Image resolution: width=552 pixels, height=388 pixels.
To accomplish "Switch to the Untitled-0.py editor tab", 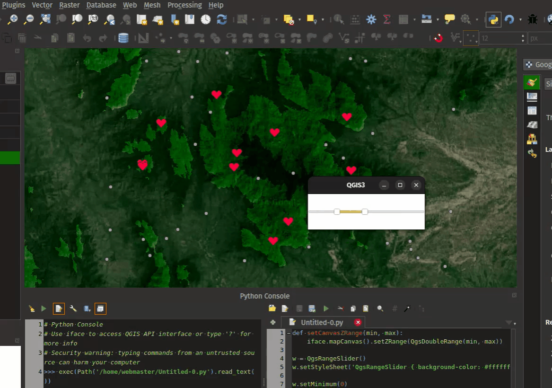I will [x=322, y=322].
